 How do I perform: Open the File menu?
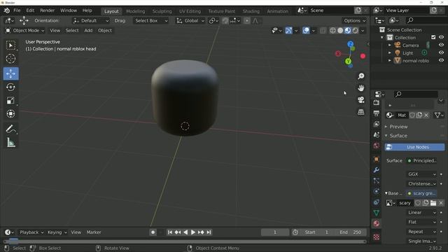[17, 10]
